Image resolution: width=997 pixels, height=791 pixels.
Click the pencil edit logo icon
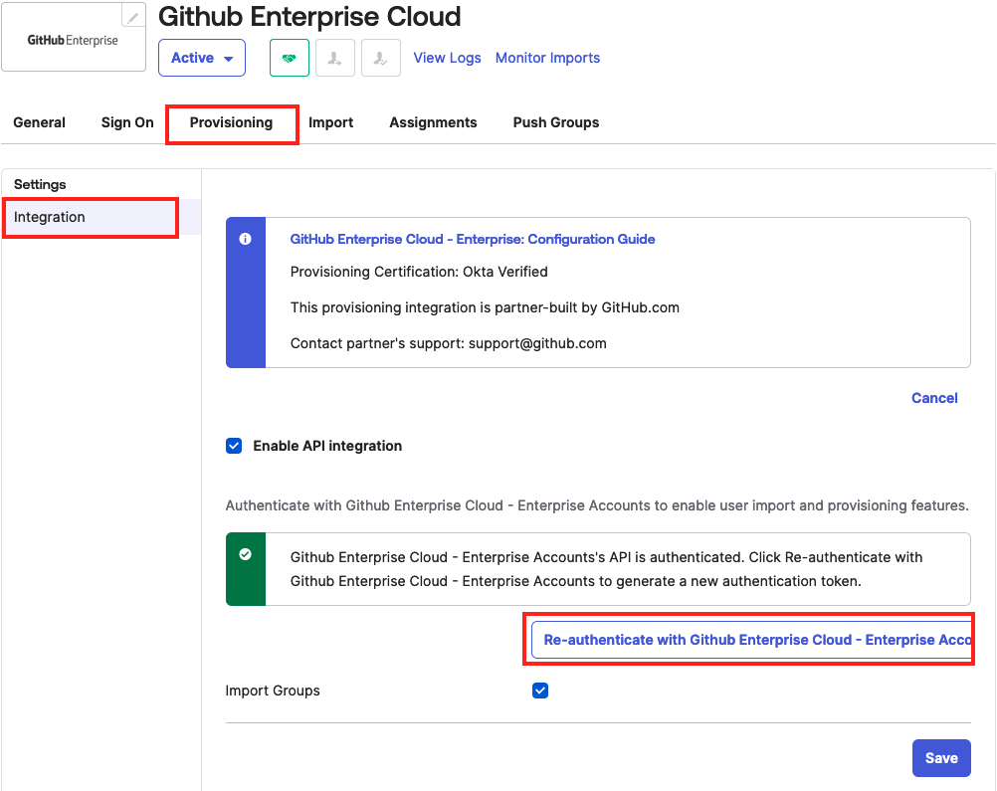(x=133, y=16)
